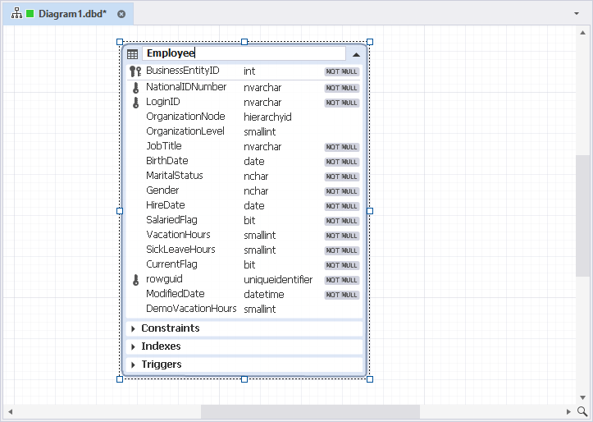
Task: Collapse the Employee table columns
Action: point(356,54)
